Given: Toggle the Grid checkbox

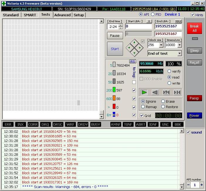Looking at the screenshot, I should pos(142,116).
